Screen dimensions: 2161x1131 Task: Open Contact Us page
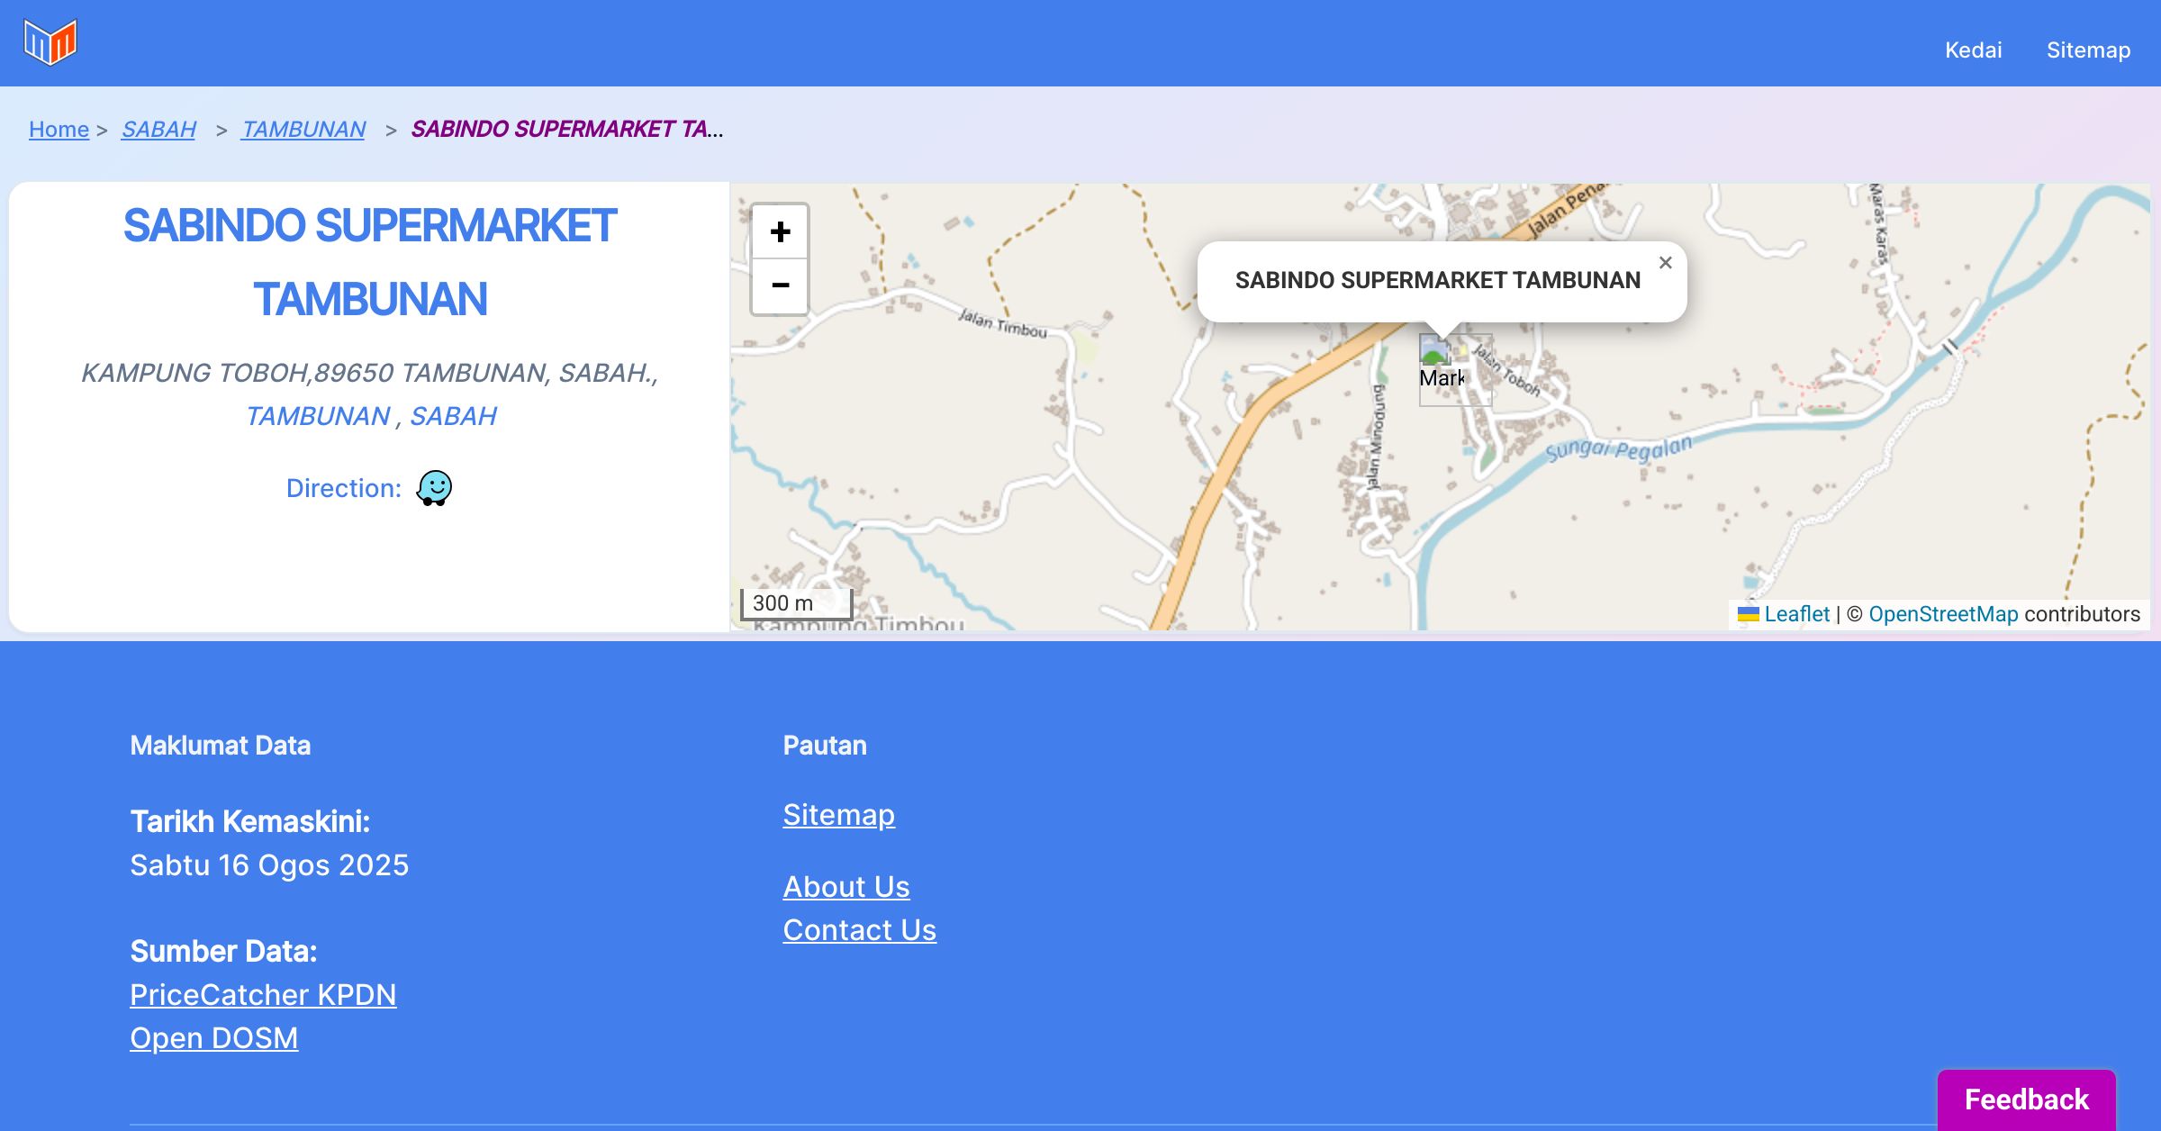(x=859, y=930)
